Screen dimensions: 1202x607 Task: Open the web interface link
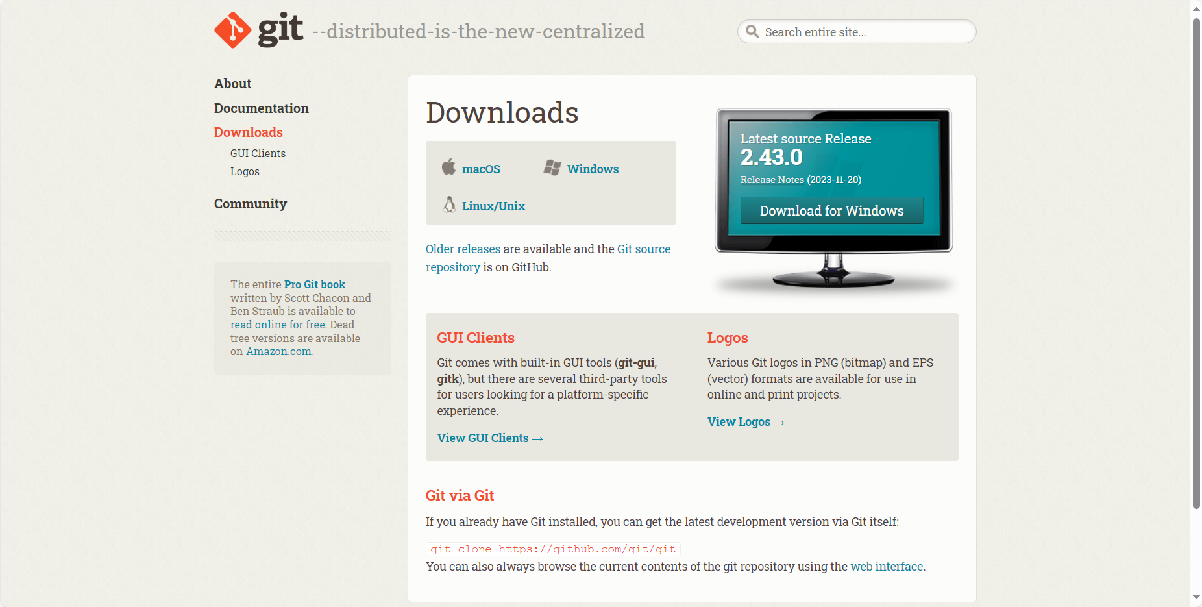(x=887, y=567)
